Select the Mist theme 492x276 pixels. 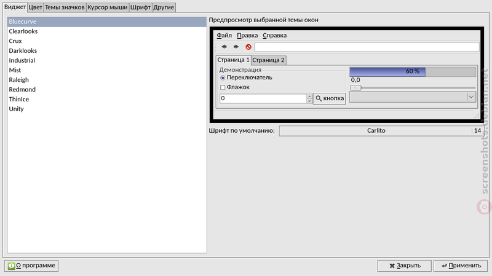click(106, 70)
